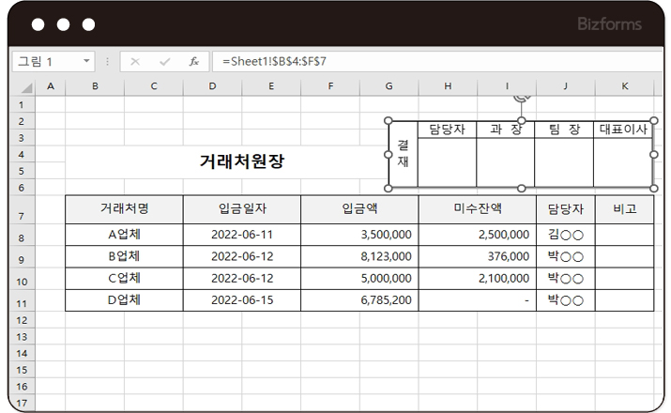The image size is (671, 413).
Task: Select column H header
Action: coord(448,86)
